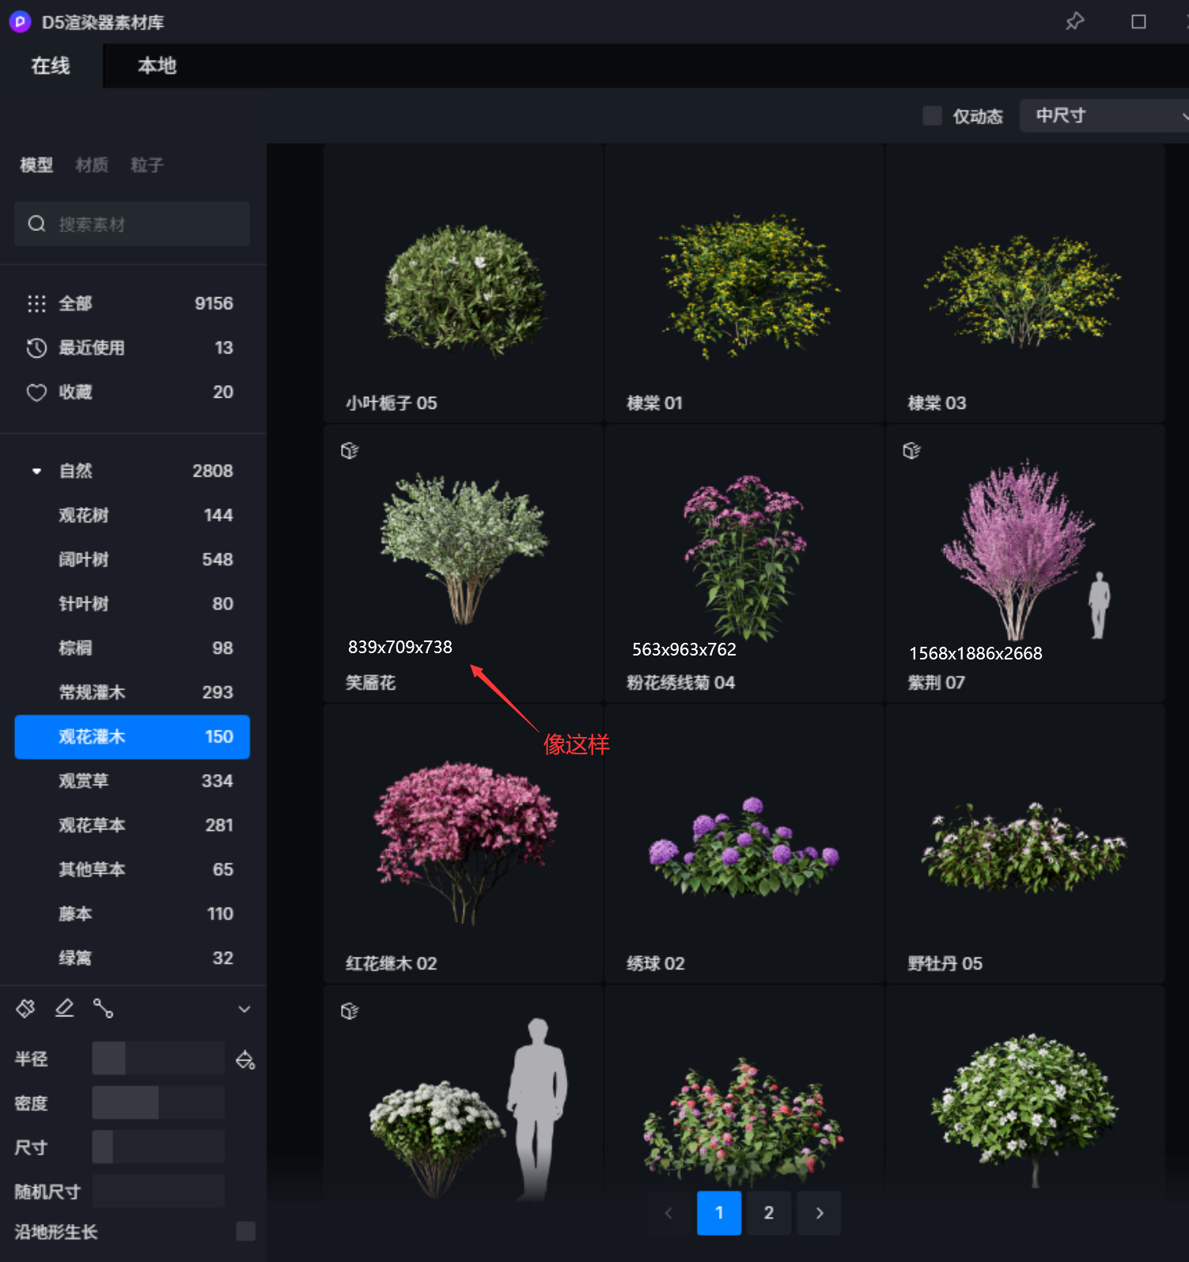Select the 紫荆 07 model thumbnail
The height and width of the screenshot is (1262, 1189).
(x=1024, y=563)
